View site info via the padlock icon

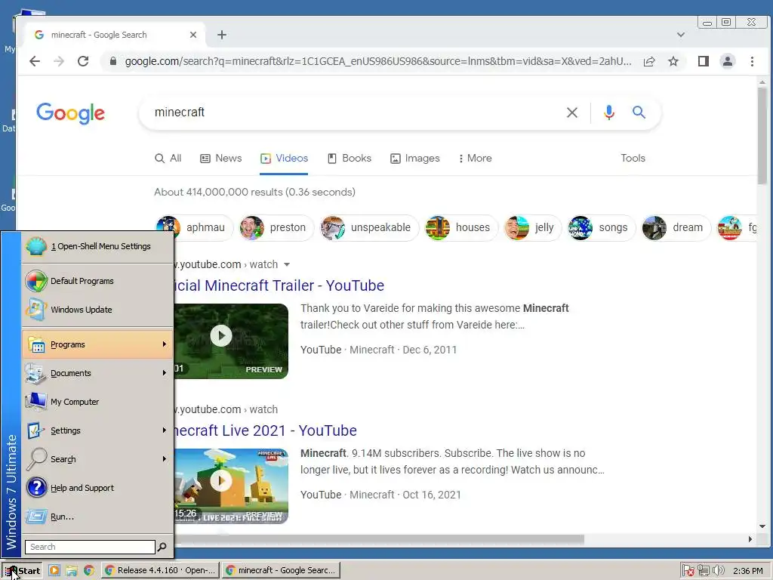[x=113, y=61]
